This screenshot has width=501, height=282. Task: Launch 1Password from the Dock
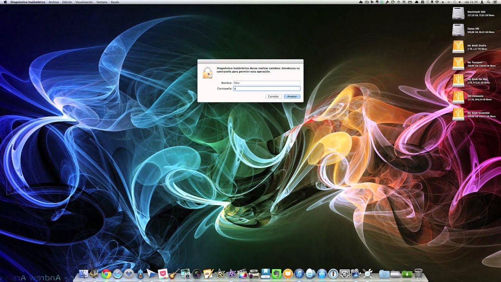point(333,274)
